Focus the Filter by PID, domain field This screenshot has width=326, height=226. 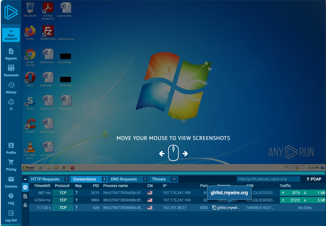click(x=268, y=179)
